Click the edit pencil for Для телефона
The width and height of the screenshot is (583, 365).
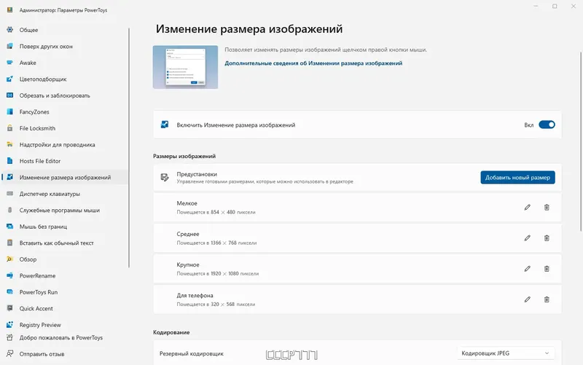point(527,299)
